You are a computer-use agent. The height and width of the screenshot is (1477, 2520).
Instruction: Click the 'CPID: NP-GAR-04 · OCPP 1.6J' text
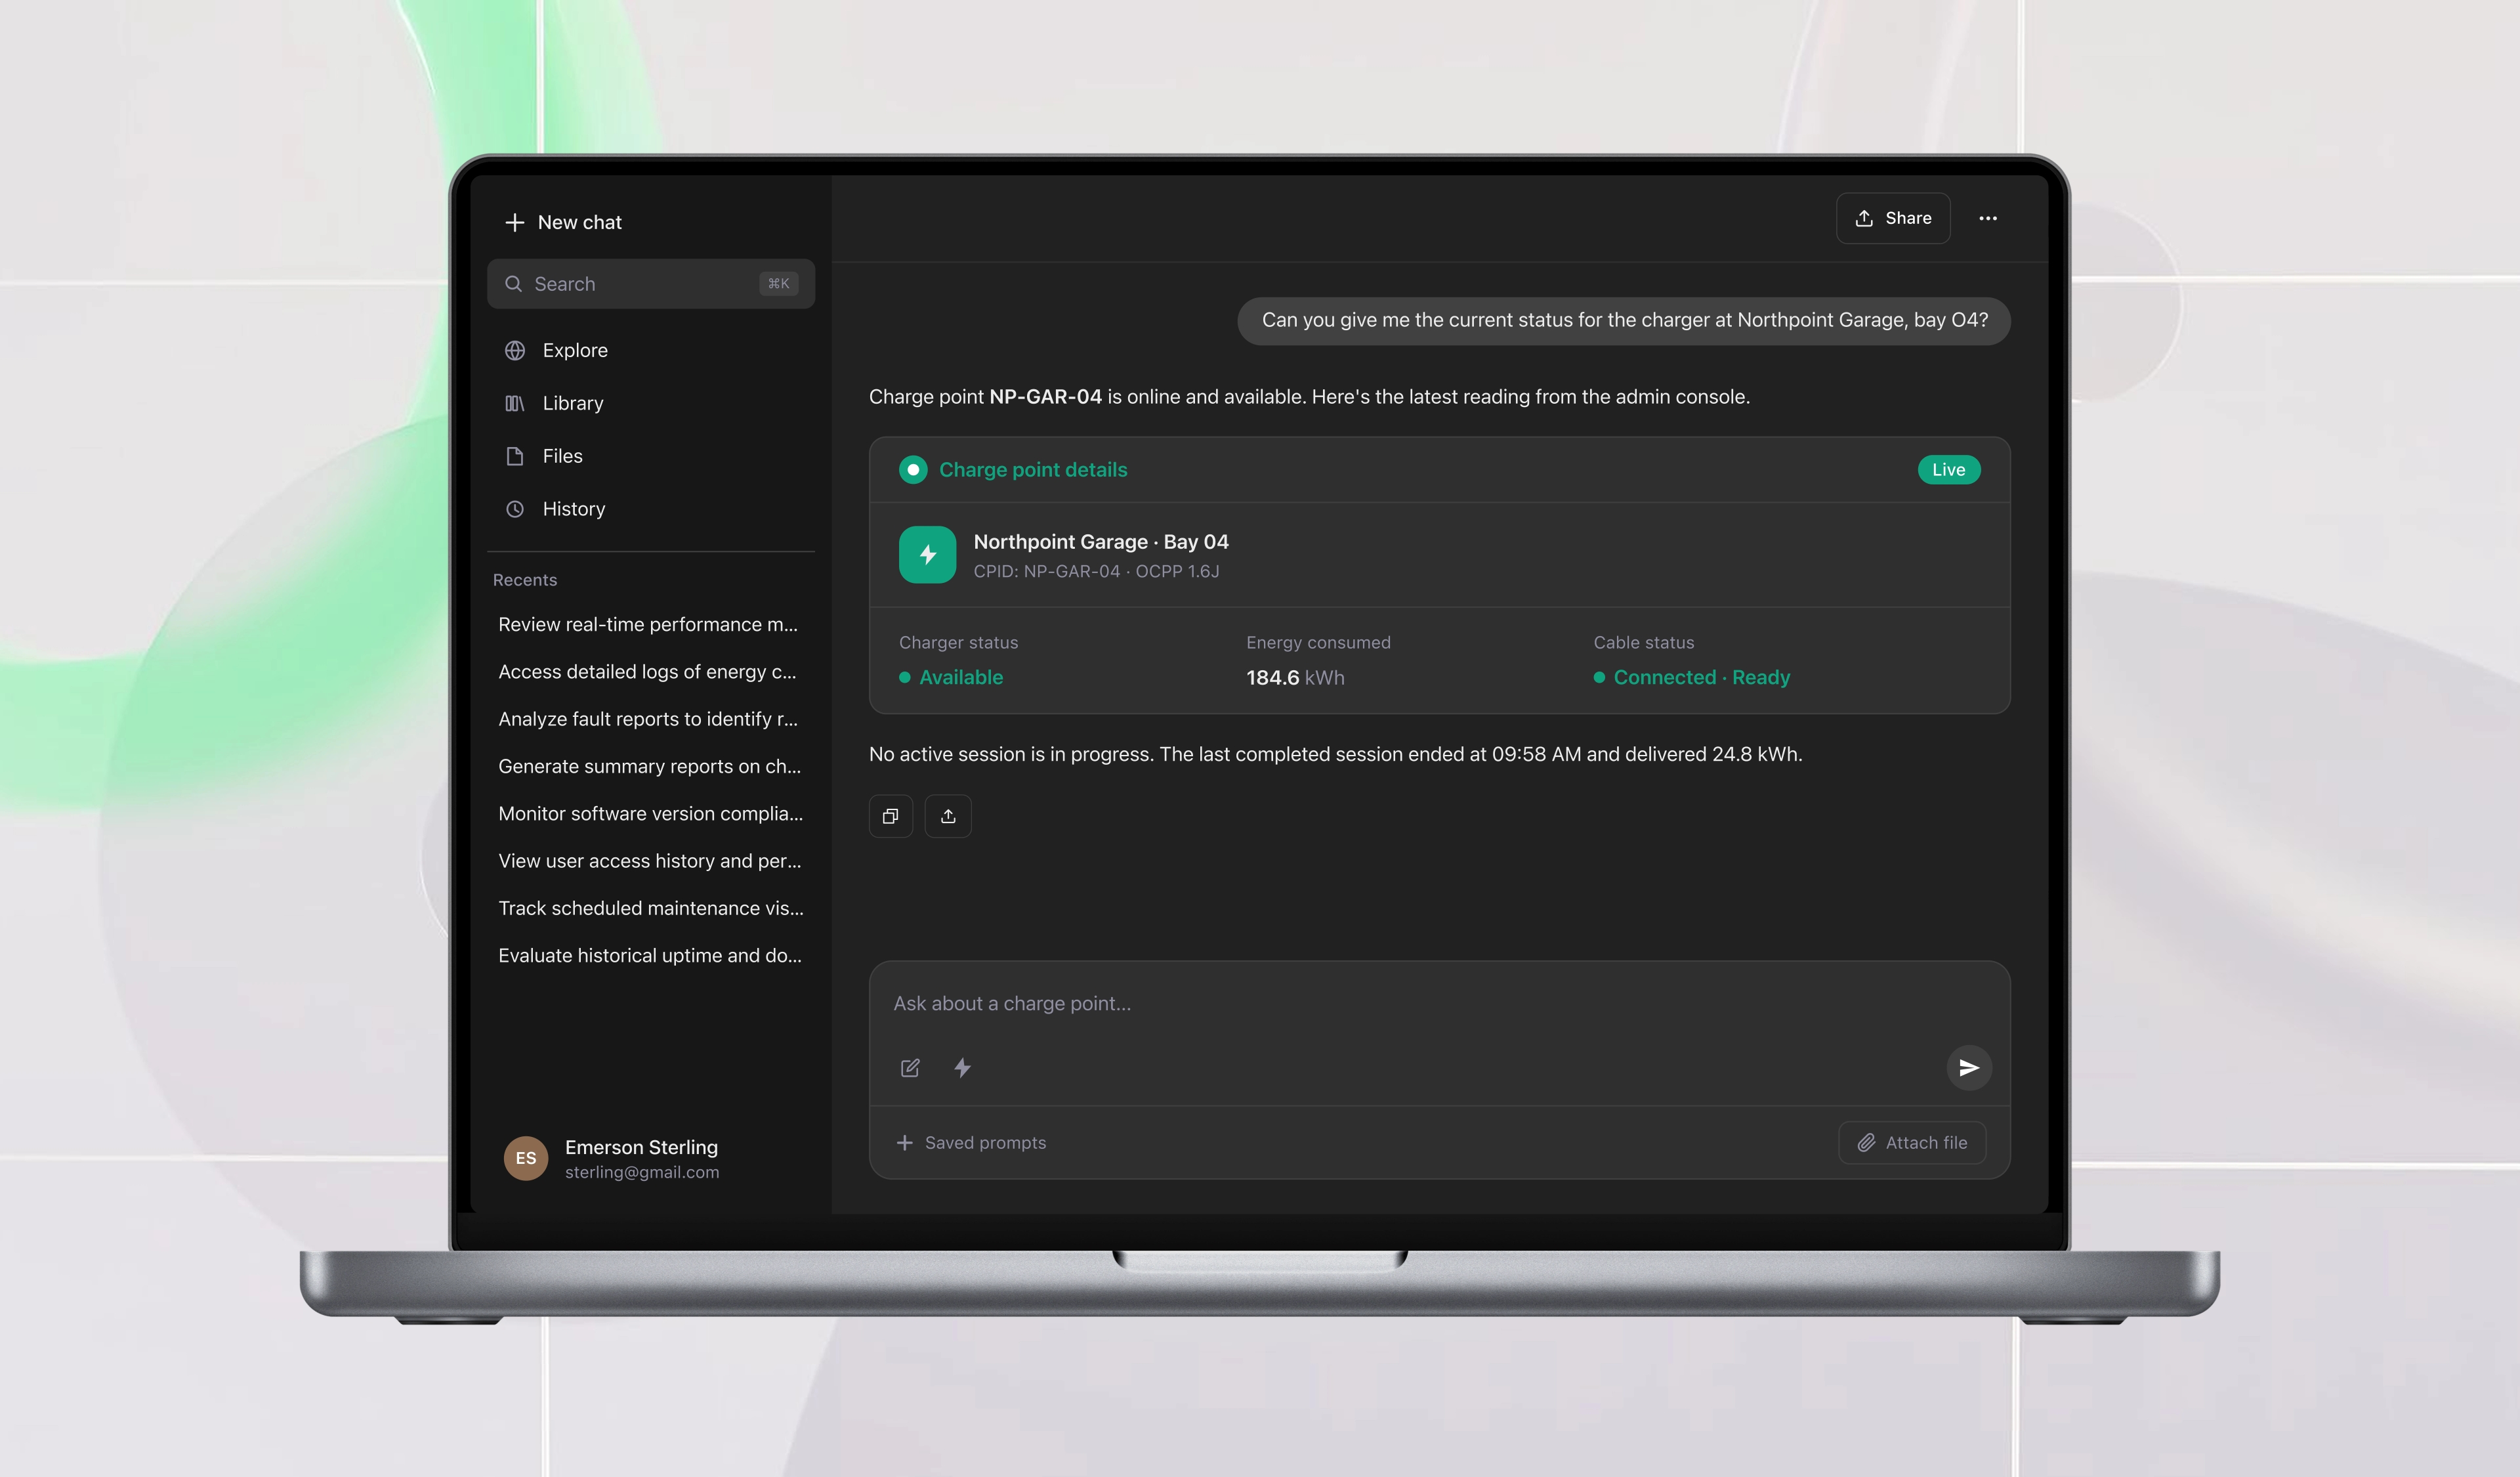coord(1097,571)
